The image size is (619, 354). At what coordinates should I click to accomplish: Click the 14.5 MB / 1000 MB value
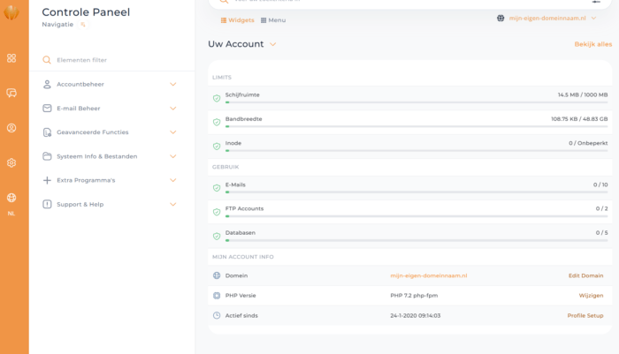[x=583, y=95]
